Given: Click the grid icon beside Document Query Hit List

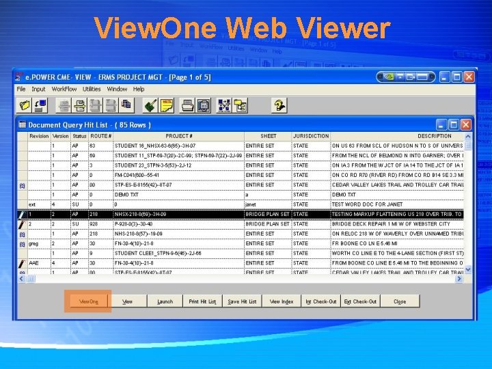Looking at the screenshot, I should point(23,124).
